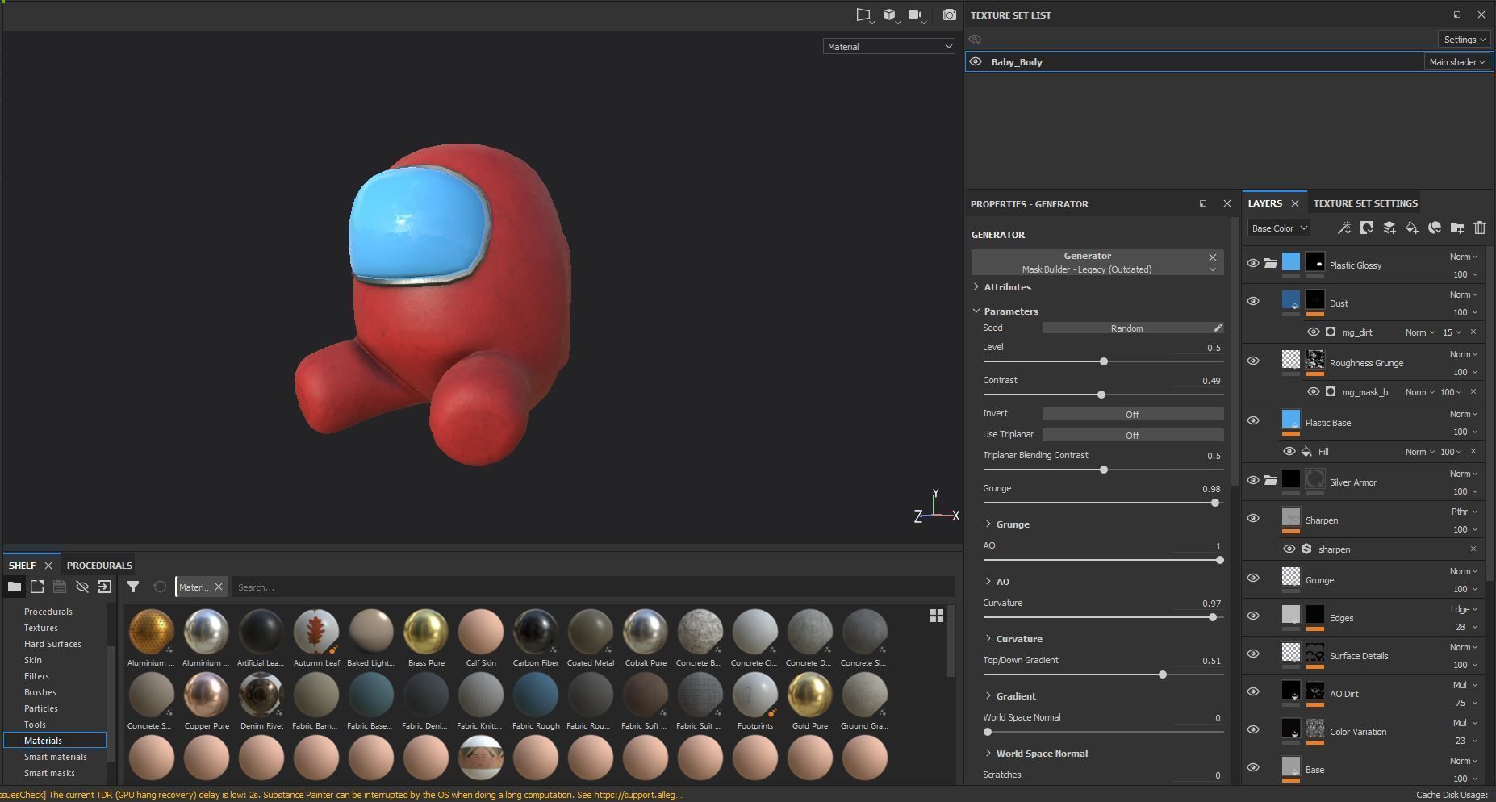The height and width of the screenshot is (802, 1496).
Task: Close the Layers panel tab
Action: [1295, 203]
